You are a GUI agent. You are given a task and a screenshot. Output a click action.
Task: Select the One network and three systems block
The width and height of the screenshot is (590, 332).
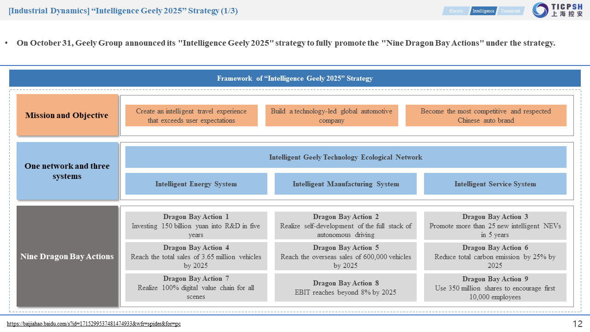tap(67, 171)
